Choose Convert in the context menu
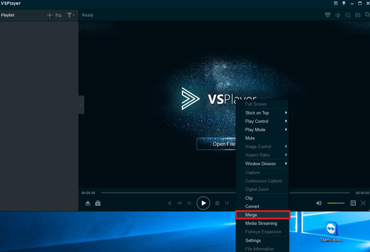Viewport: 370px width, 252px height. [x=252, y=206]
